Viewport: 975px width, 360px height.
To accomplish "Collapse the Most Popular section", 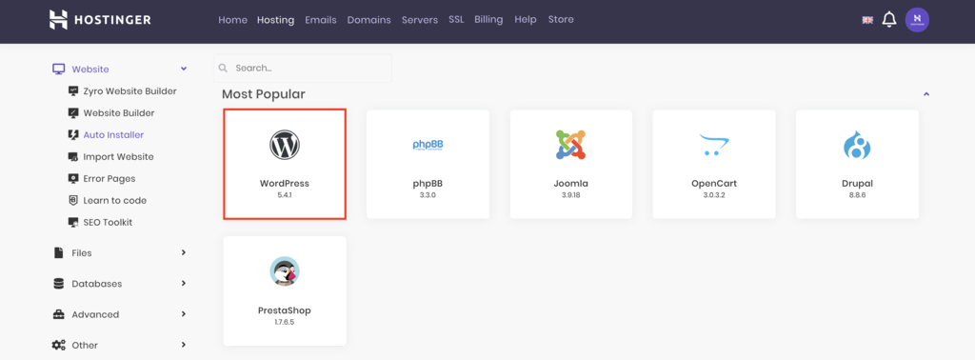I will [925, 94].
